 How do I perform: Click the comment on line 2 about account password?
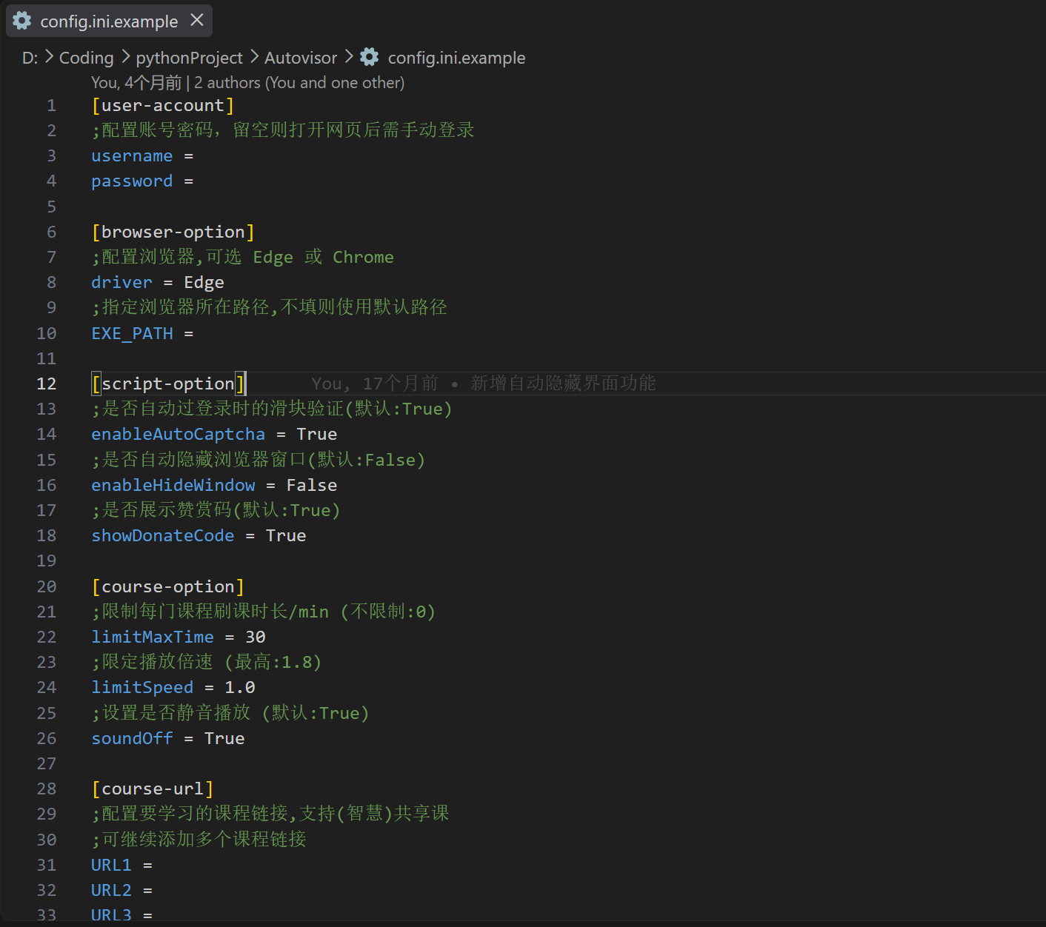[283, 130]
